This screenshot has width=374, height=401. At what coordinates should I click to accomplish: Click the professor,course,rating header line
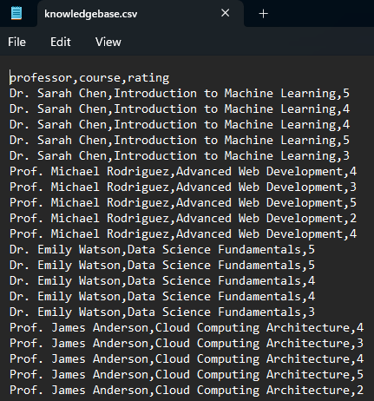point(89,78)
